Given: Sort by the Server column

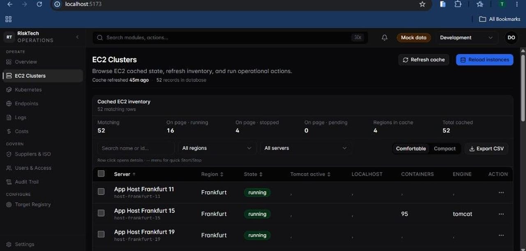Looking at the screenshot, I should pyautogui.click(x=125, y=174).
